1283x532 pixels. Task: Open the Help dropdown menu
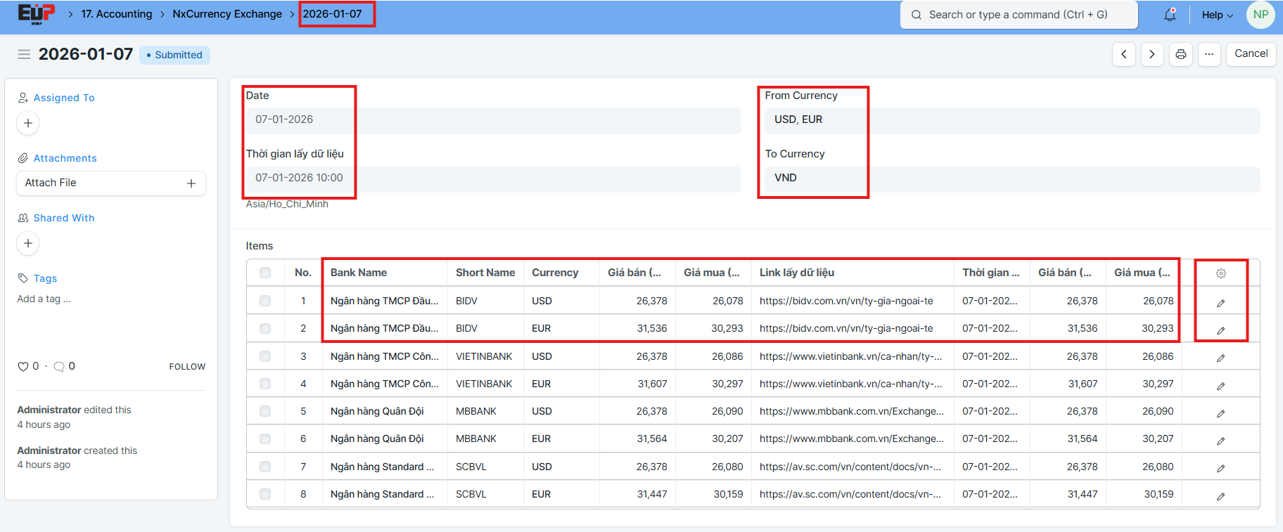click(x=1217, y=15)
